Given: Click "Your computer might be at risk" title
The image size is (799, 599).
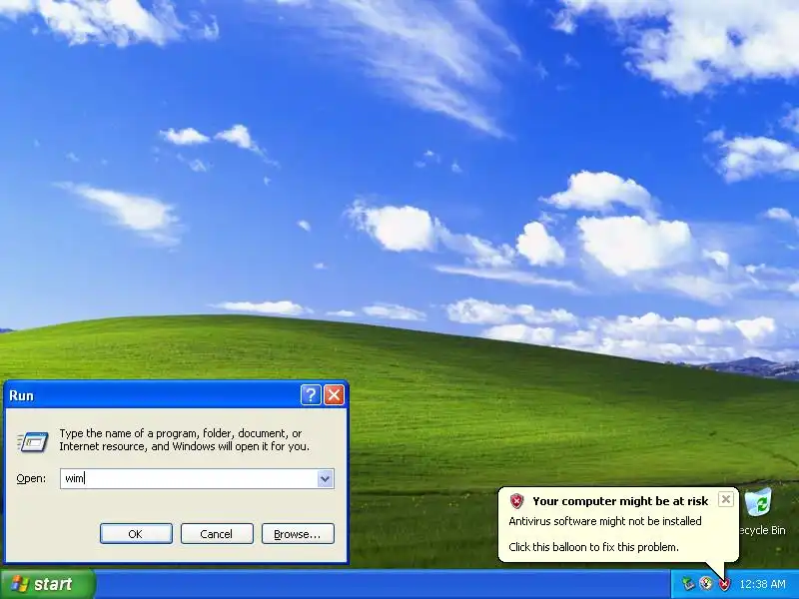Looking at the screenshot, I should pos(620,501).
